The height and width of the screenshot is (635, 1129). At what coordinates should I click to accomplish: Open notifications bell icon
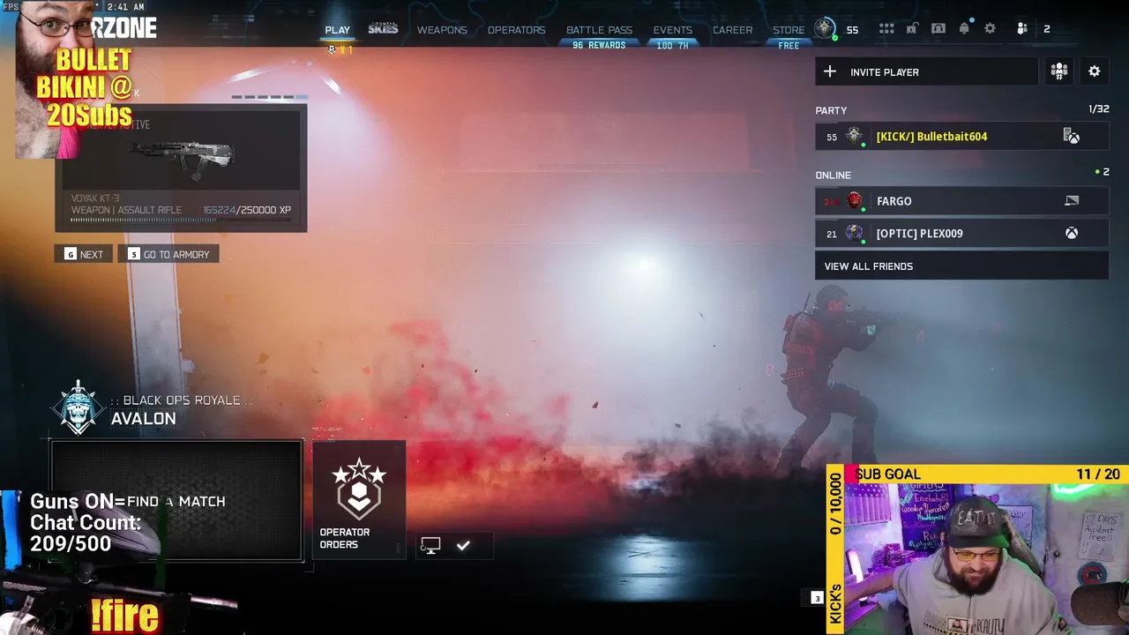964,29
